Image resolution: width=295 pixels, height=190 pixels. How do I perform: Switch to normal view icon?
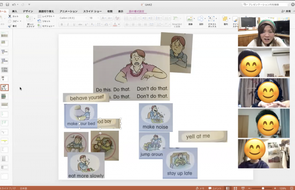(227, 188)
